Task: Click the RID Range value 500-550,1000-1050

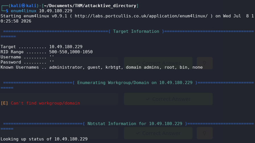Action: [x=71, y=52]
